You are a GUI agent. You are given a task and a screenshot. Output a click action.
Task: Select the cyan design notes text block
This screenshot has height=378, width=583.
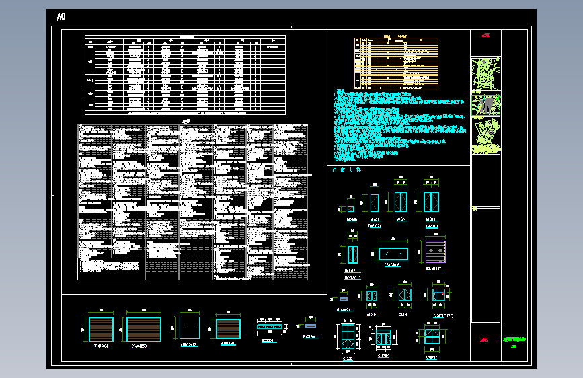tap(399, 125)
